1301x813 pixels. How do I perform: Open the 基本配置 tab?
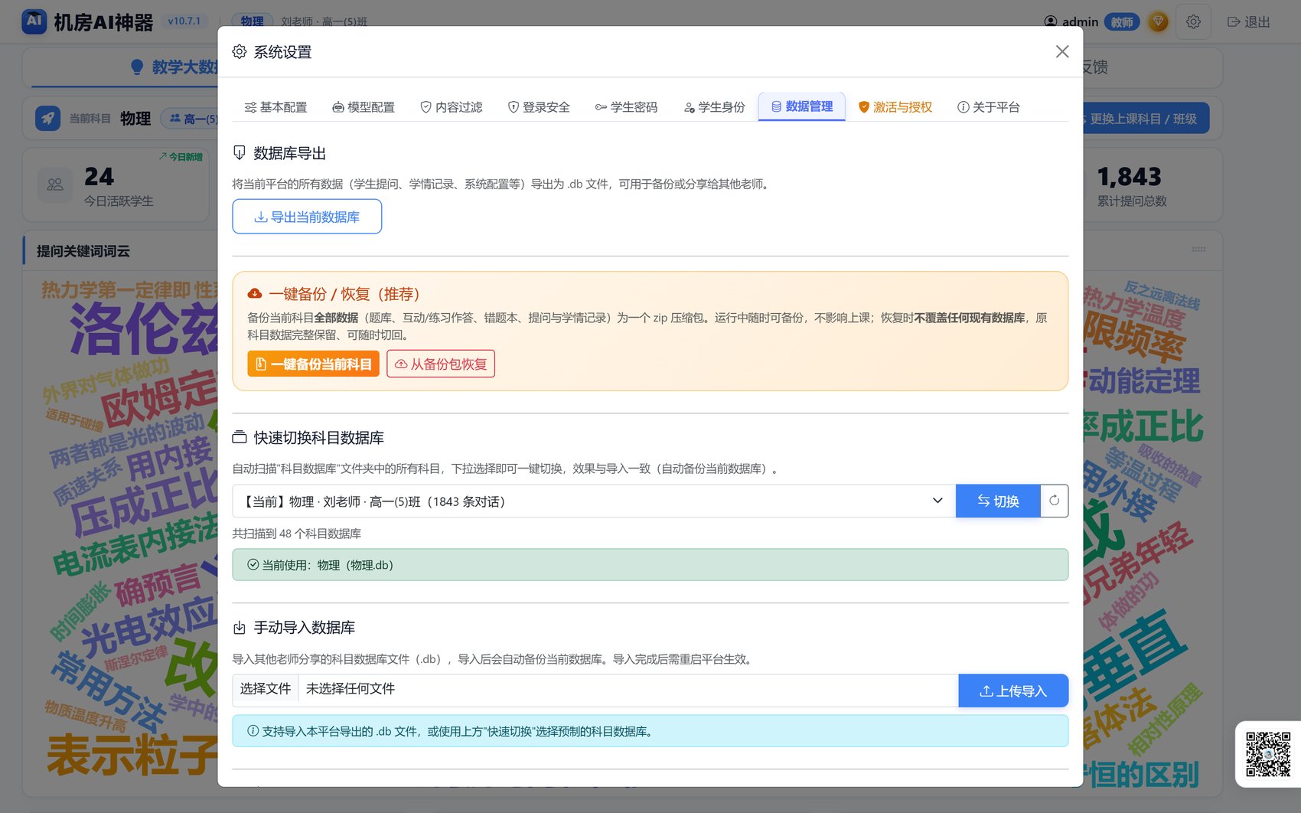tap(276, 107)
